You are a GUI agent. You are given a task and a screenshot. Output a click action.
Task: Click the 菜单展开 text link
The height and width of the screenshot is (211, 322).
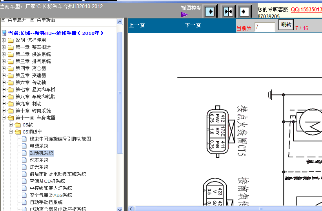click(x=17, y=20)
